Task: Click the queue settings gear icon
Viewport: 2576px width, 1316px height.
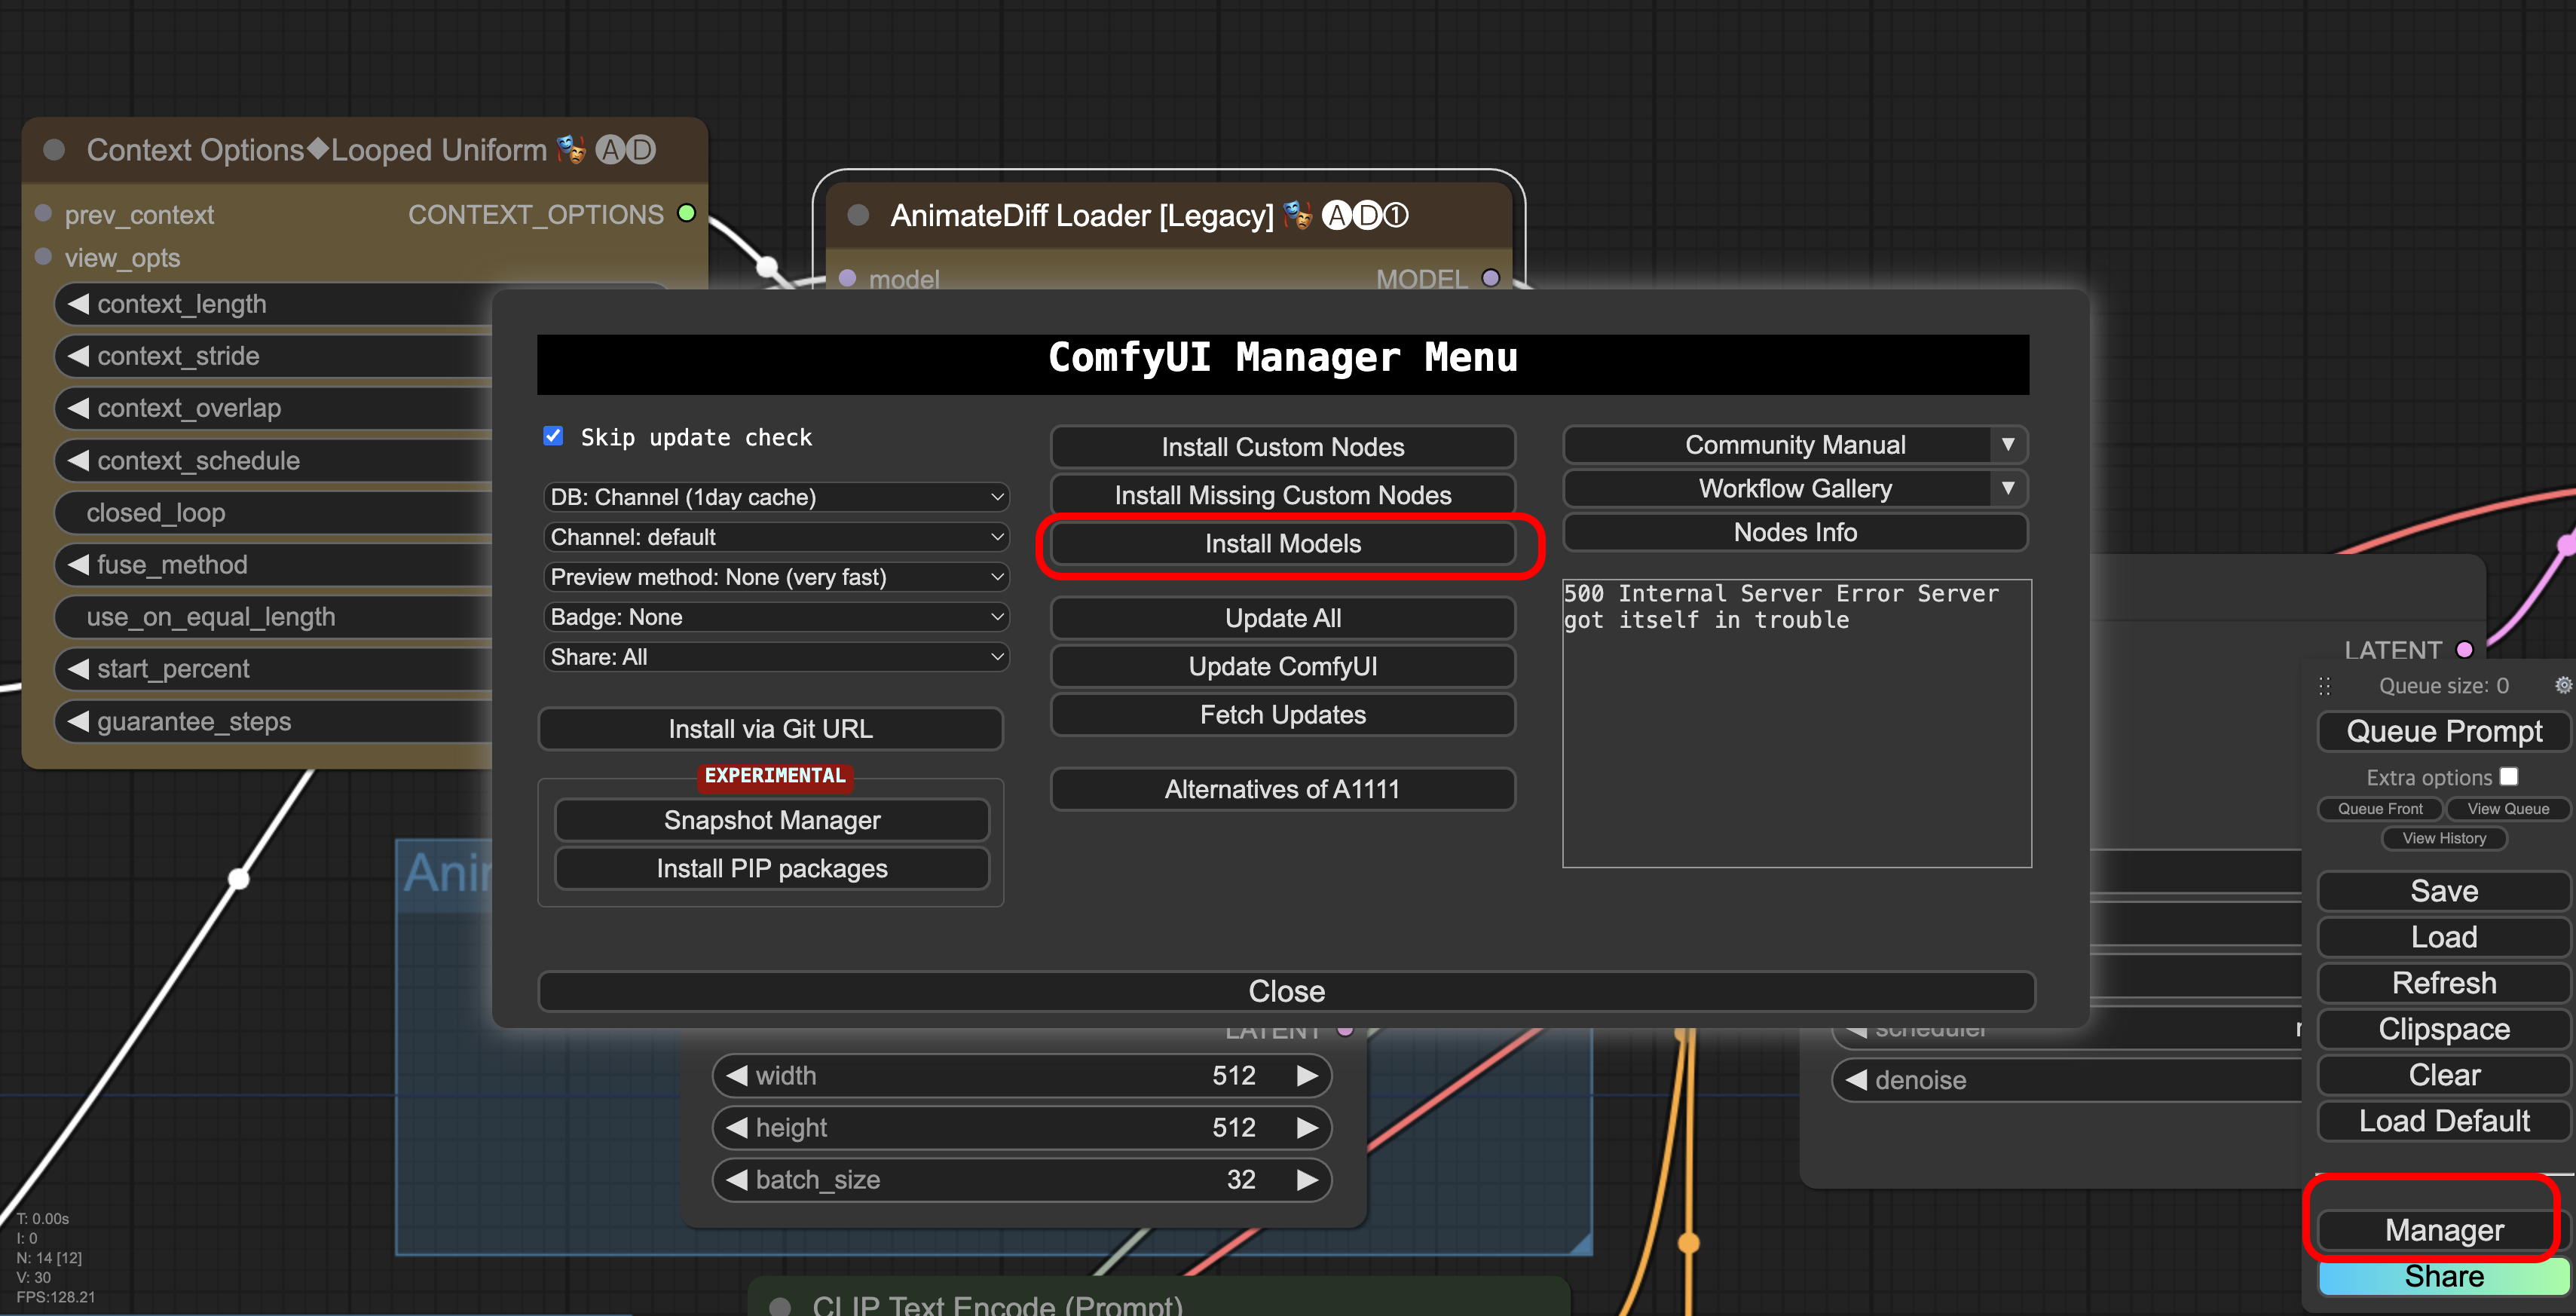Action: click(x=2563, y=685)
